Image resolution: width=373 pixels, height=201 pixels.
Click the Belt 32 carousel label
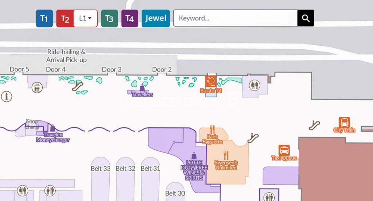125,169
